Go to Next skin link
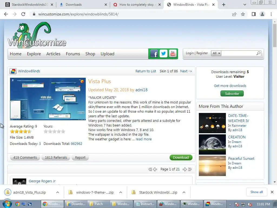Viewport: 277px width, 208px height. click(186, 71)
